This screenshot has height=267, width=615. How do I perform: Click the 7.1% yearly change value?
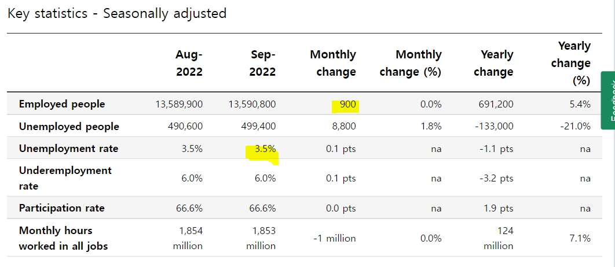pyautogui.click(x=580, y=238)
